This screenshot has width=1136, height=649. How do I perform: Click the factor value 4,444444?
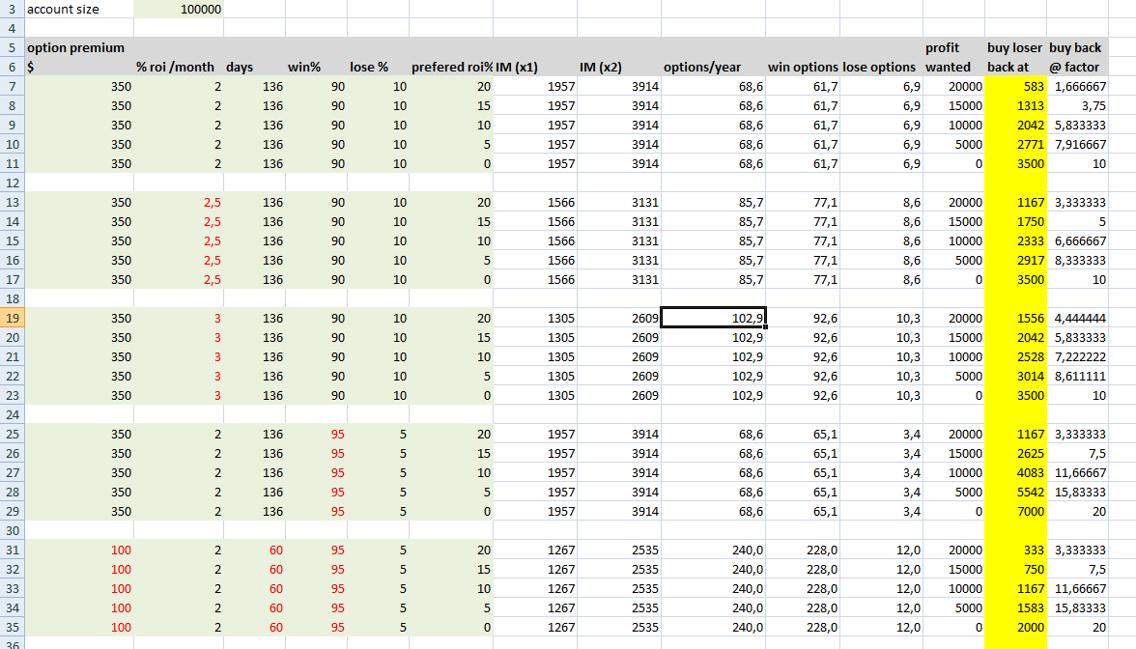[x=1077, y=318]
